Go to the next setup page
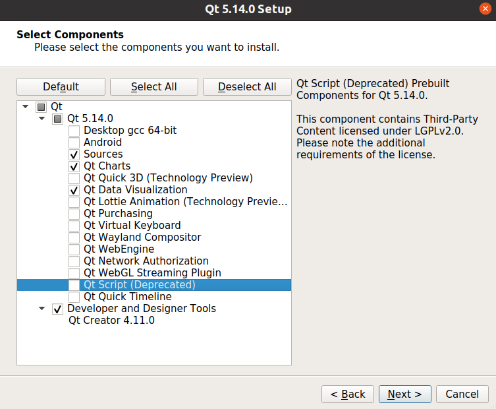Screen dimensions: 496x409 point(405,394)
